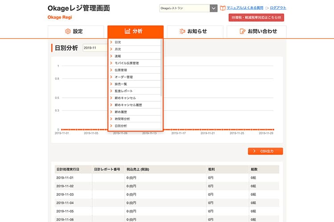Click the open book manual icon
Viewport: 334px width, 222px height.
click(x=223, y=8)
